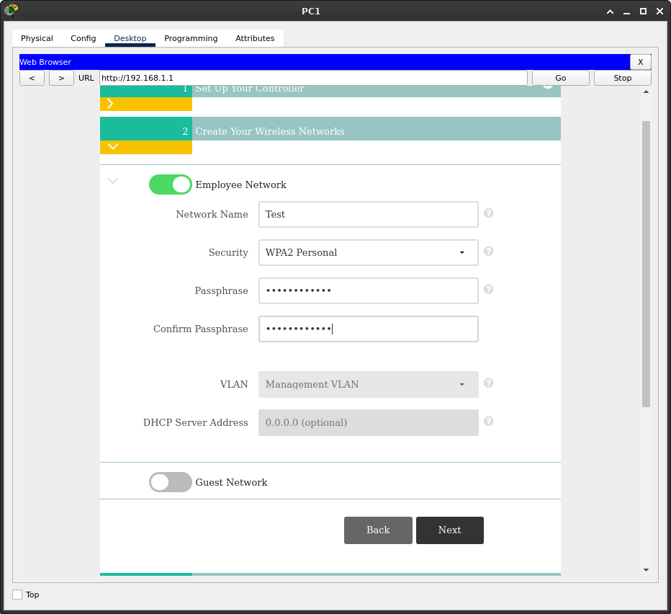Click the browser back arrow button
Image resolution: width=671 pixels, height=614 pixels.
pos(32,78)
